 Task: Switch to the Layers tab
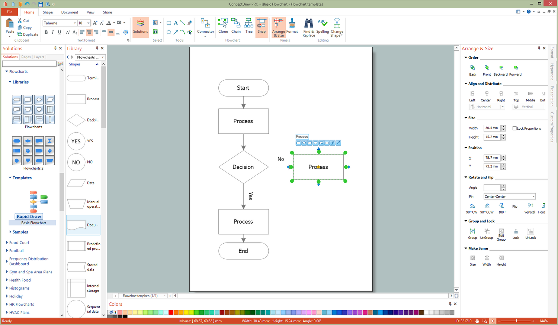point(39,57)
